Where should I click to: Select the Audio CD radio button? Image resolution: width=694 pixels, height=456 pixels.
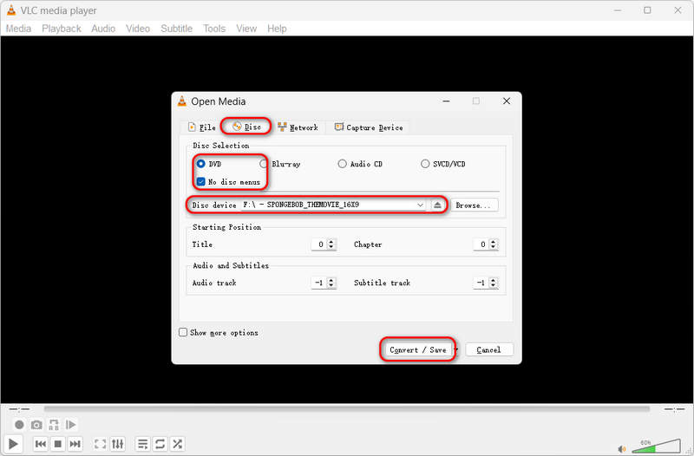[x=342, y=164]
